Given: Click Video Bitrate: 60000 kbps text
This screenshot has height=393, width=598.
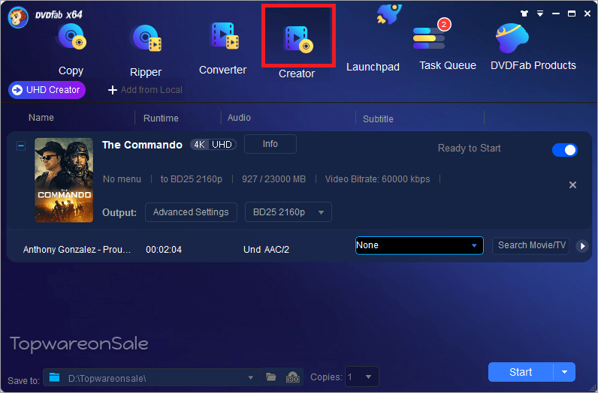Looking at the screenshot, I should tap(377, 179).
